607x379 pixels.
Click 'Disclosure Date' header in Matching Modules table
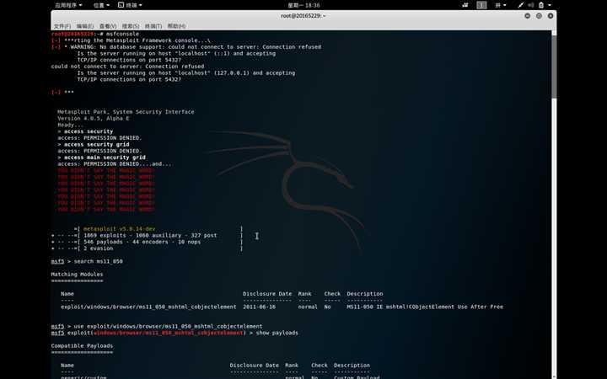267,294
